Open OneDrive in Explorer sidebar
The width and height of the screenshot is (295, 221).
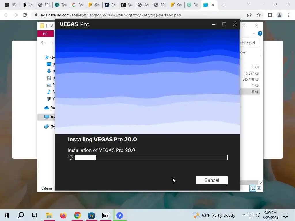[x=50, y=108]
